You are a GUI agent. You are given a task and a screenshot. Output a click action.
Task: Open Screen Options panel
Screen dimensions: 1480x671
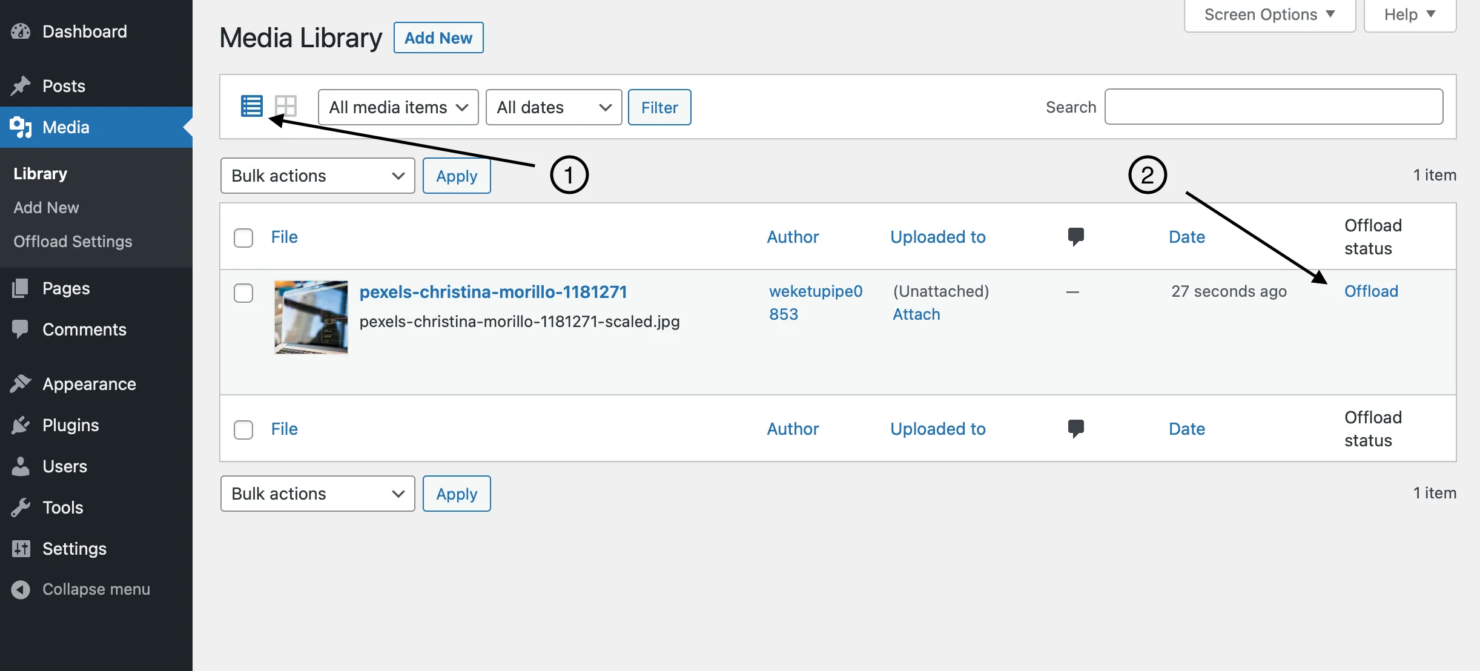click(1268, 13)
